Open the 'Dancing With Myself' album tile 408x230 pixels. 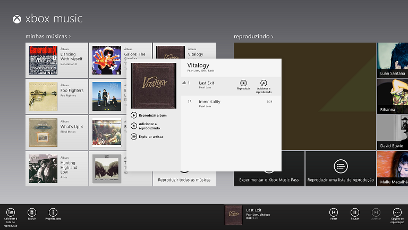coord(57,60)
